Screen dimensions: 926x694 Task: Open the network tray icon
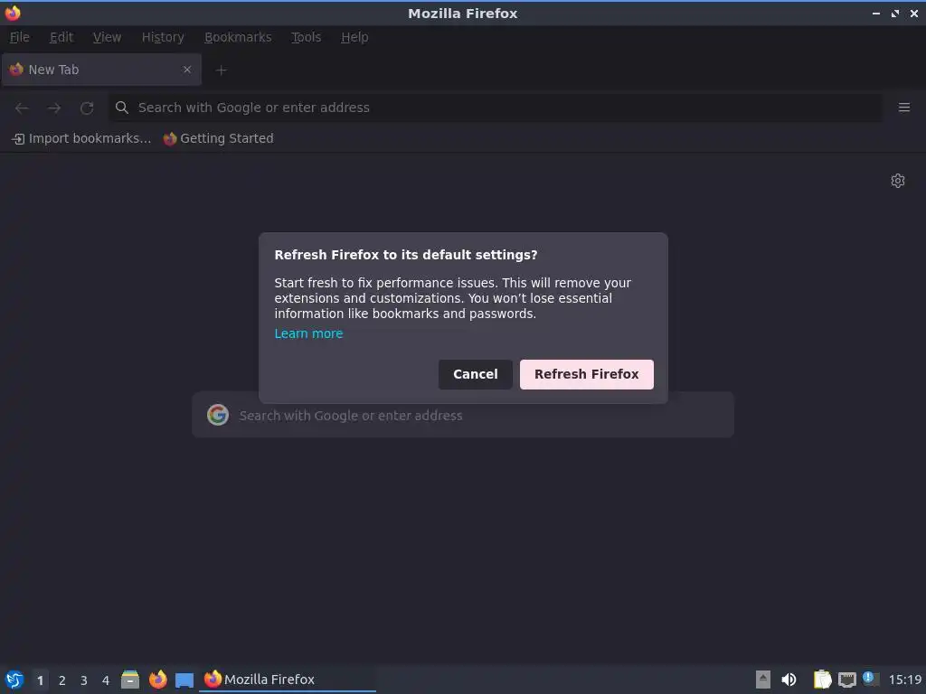tap(846, 680)
